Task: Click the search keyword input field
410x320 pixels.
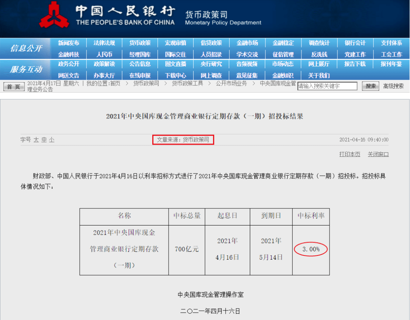Action: point(327,86)
